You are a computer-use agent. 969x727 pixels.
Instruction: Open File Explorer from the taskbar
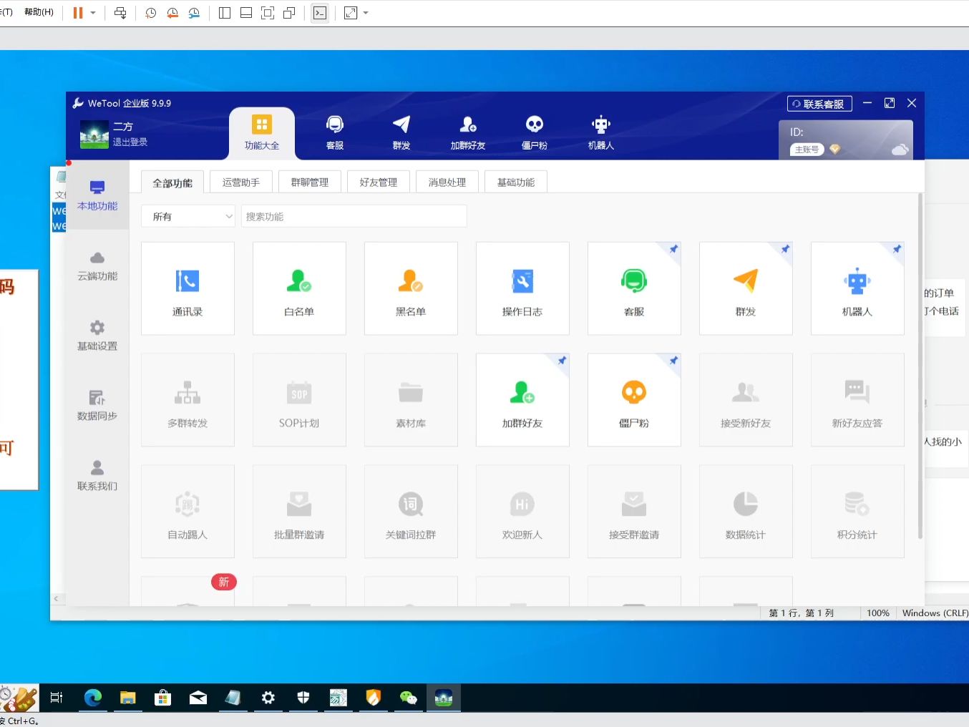point(128,698)
